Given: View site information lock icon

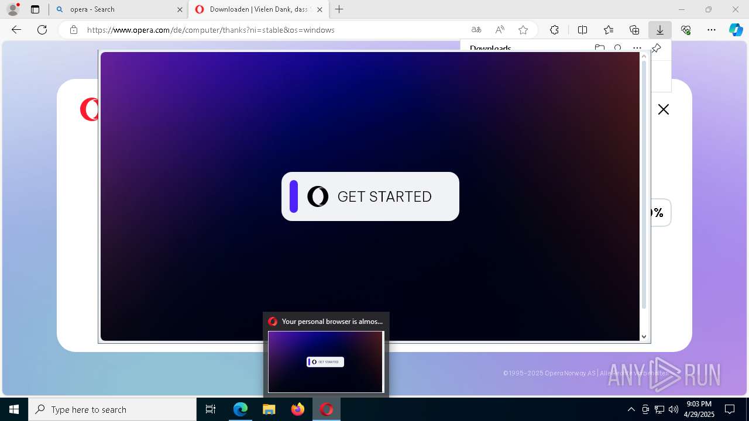Looking at the screenshot, I should tap(74, 30).
